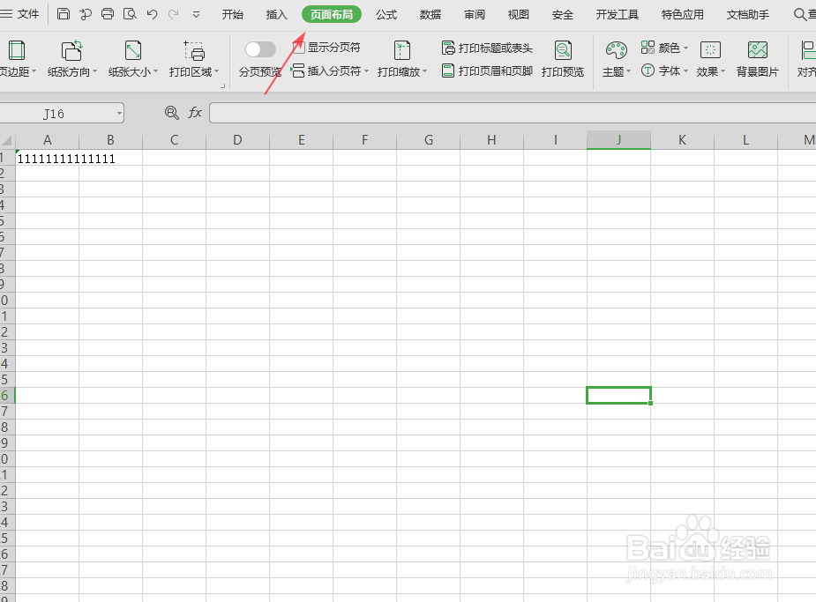Click the 纸张大小 paper size icon
The width and height of the screenshot is (816, 602).
133,50
